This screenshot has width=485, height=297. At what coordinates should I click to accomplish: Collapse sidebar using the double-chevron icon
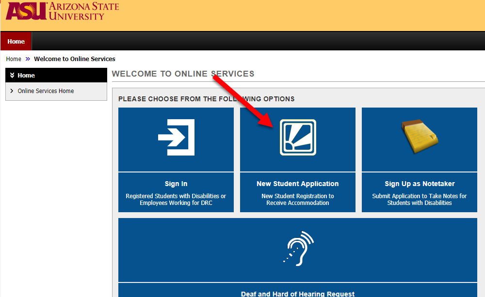click(12, 75)
